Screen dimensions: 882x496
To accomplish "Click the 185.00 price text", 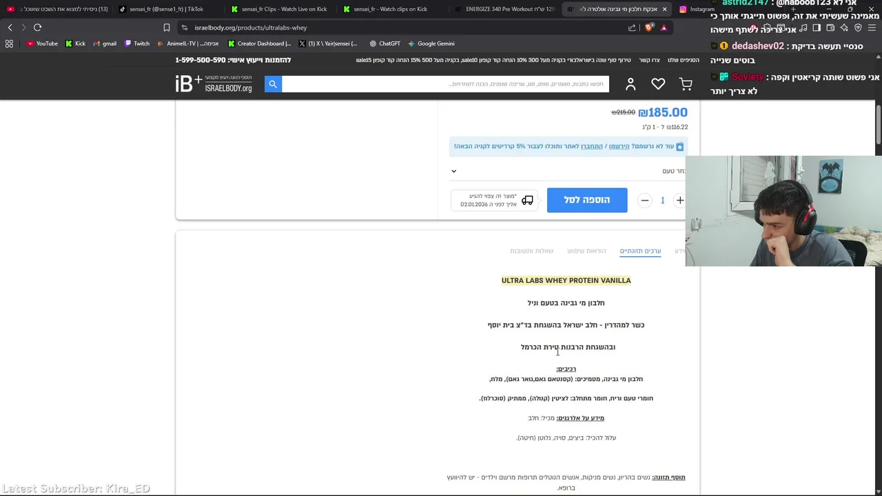I will point(663,112).
